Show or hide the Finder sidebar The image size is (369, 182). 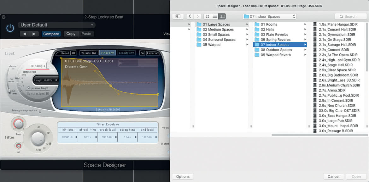[178, 16]
